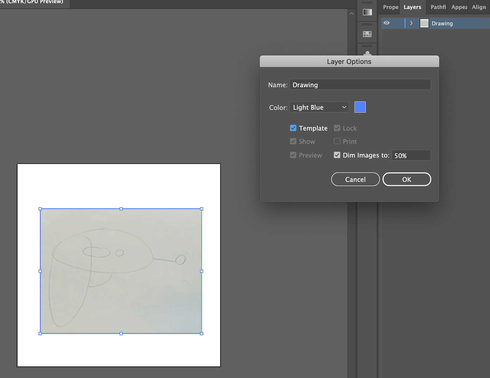Switch to the Properties tab
Screen dimensions: 490x378
coord(390,7)
